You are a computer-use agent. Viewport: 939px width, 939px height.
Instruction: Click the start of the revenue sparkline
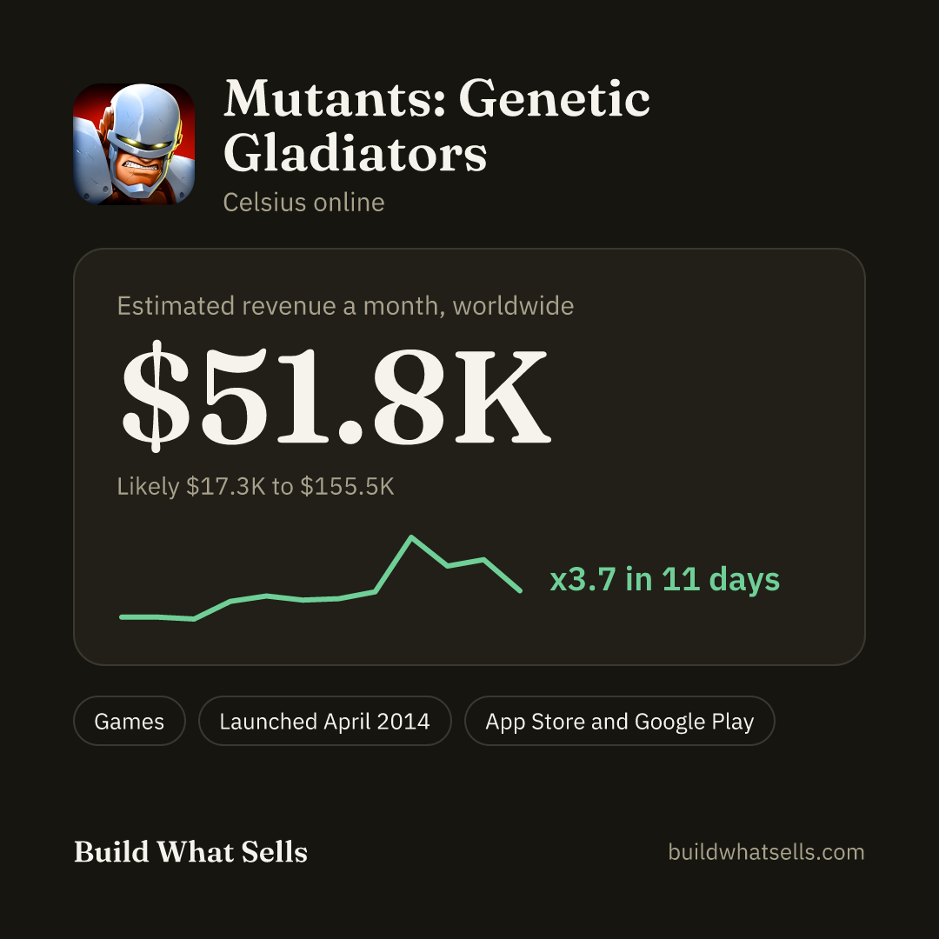pyautogui.click(x=123, y=616)
